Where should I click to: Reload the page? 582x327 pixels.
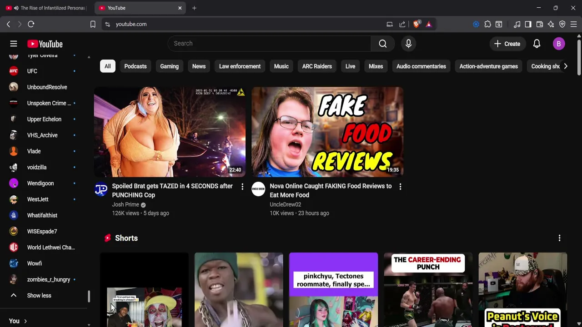[x=31, y=24]
